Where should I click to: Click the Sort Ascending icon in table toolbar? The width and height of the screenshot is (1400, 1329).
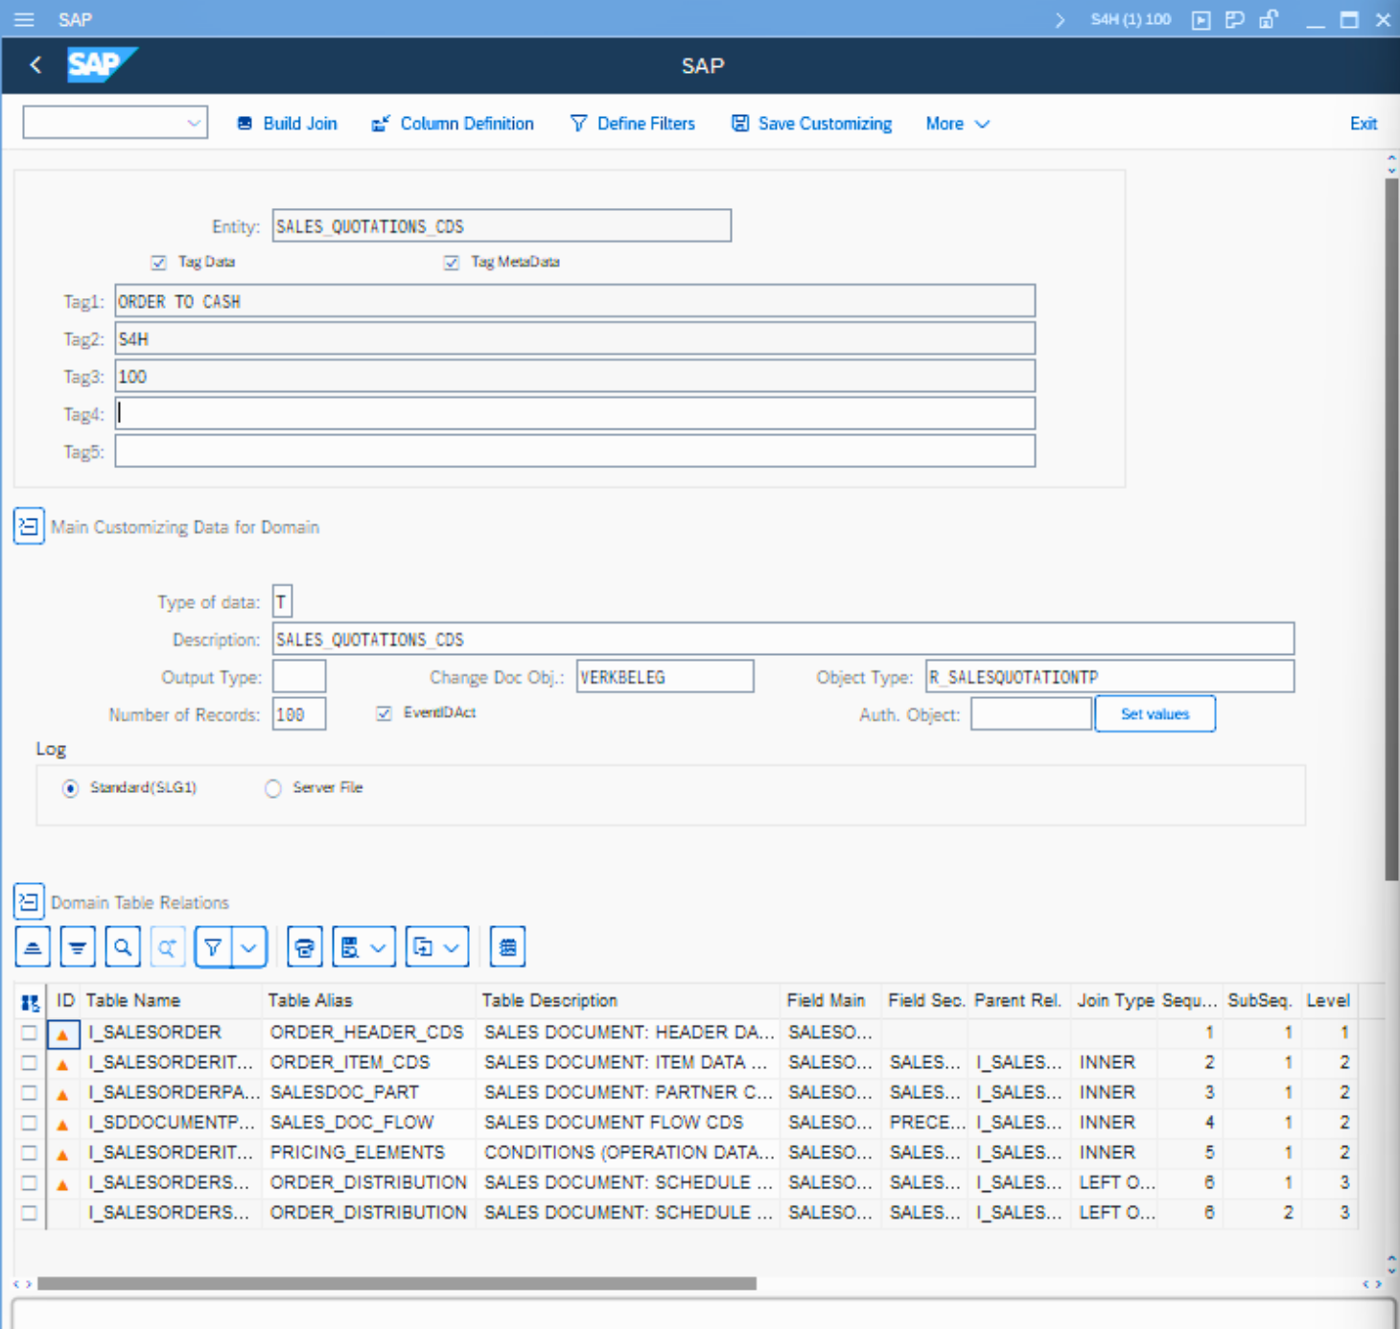coord(33,947)
